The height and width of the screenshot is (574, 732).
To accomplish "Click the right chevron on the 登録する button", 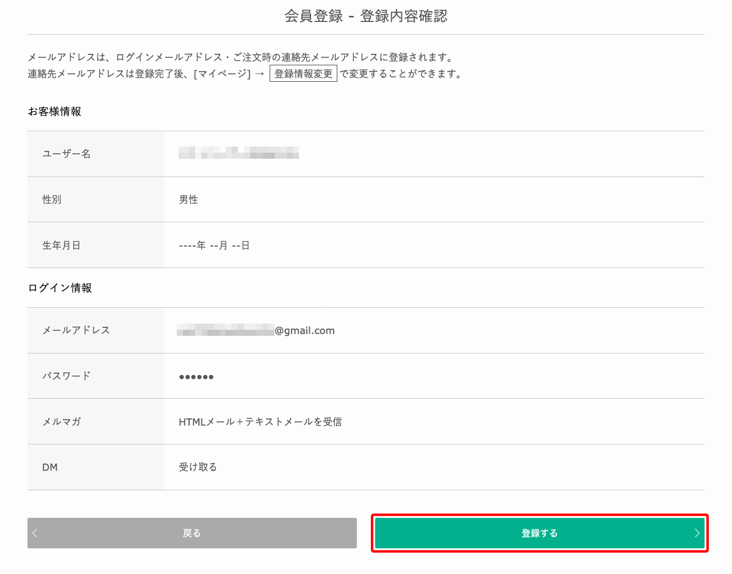I will tap(697, 533).
